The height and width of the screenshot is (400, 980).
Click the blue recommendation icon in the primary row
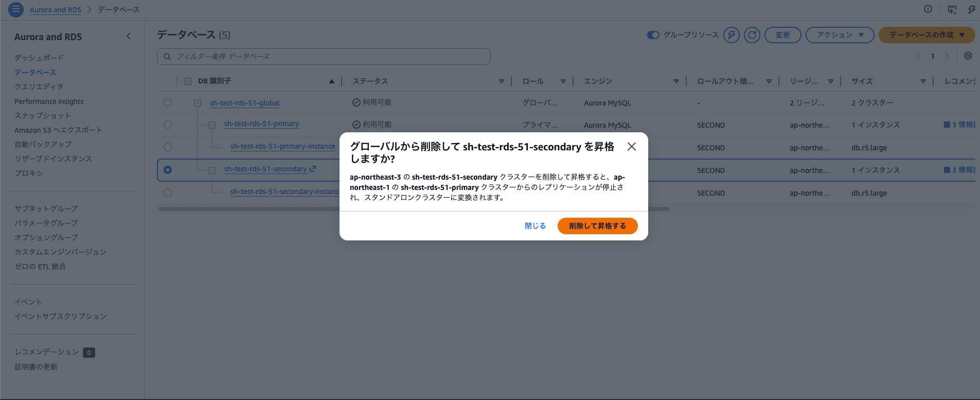[947, 125]
